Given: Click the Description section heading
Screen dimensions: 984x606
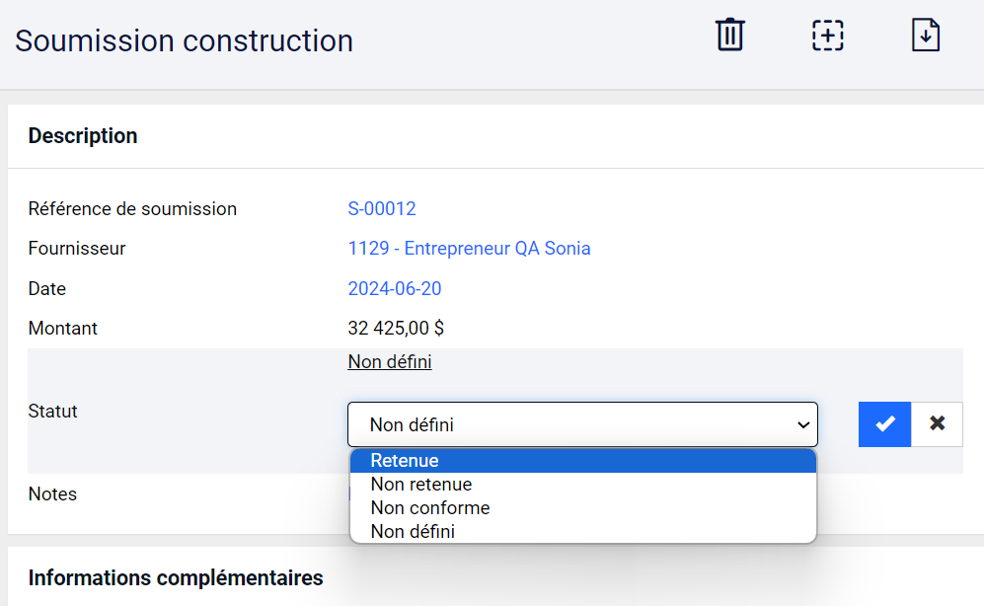Looking at the screenshot, I should tap(83, 136).
